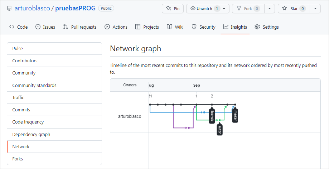Image resolution: width=329 pixels, height=169 pixels.
Task: Open Community Standards in the sidebar
Action: point(54,85)
